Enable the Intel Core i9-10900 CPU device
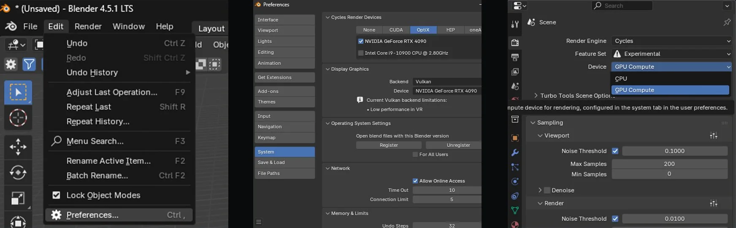Viewport: 736px width, 228px height. 361,53
